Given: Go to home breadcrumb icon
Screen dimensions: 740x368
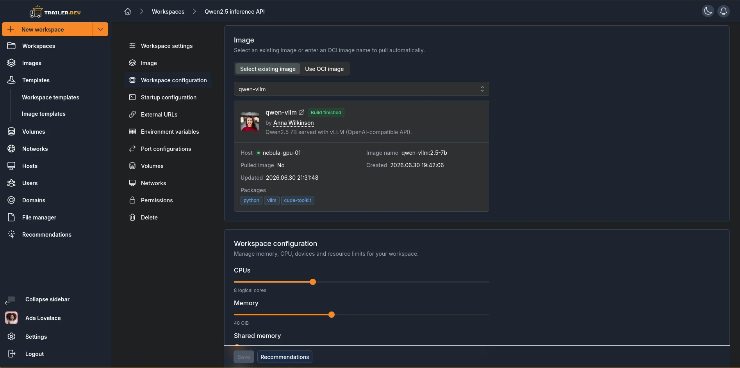Looking at the screenshot, I should pos(128,11).
